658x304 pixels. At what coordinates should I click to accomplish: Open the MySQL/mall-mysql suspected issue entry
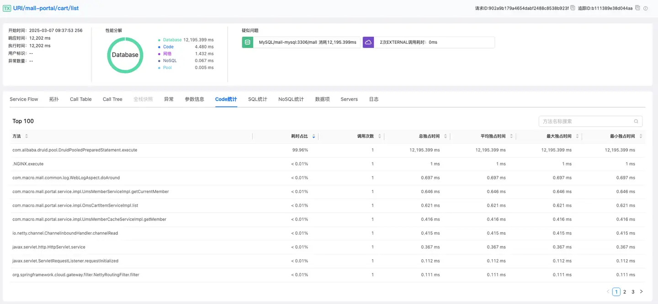tap(307, 42)
